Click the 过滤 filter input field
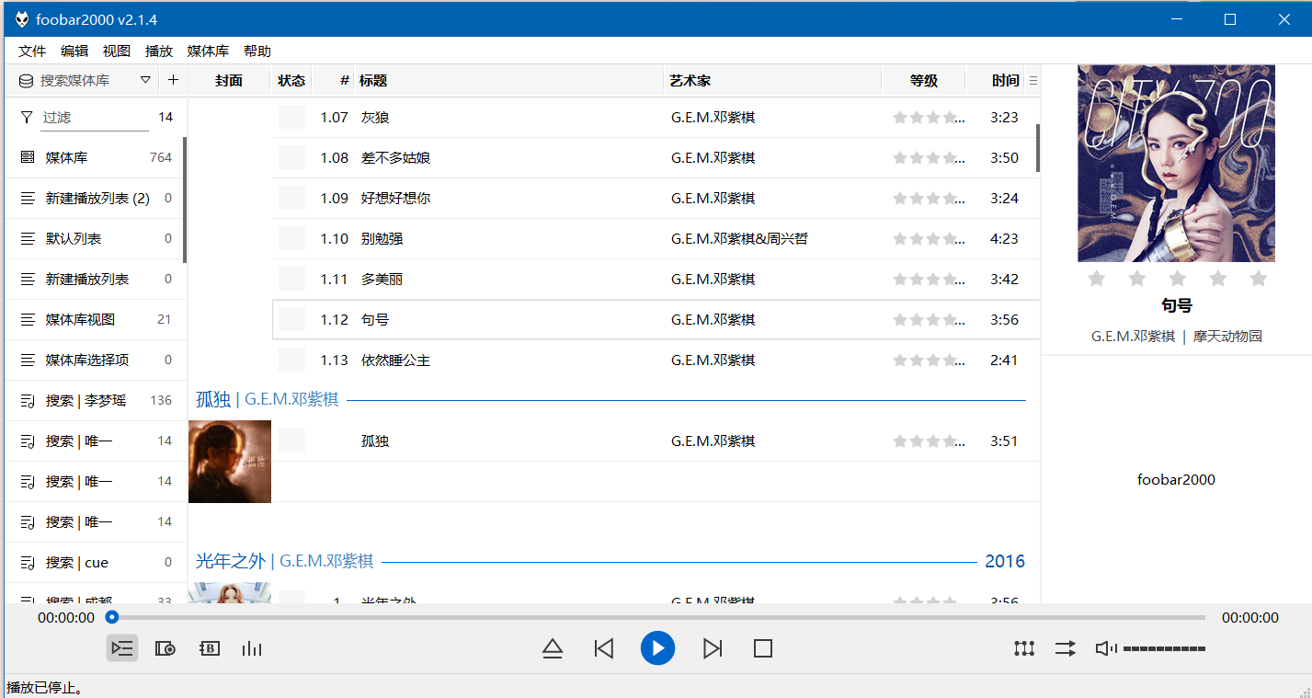The height and width of the screenshot is (698, 1312). coord(95,118)
